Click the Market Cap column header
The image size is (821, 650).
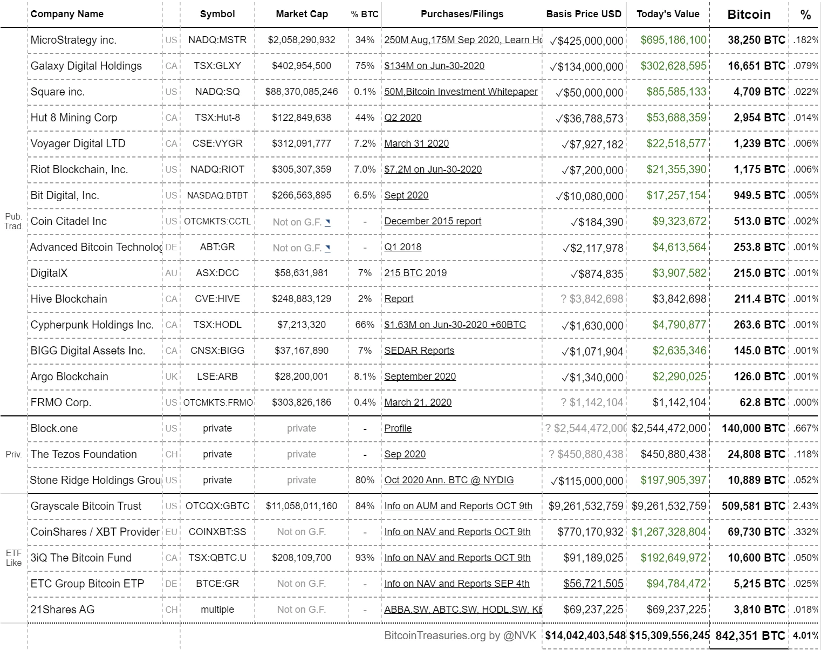click(x=302, y=14)
